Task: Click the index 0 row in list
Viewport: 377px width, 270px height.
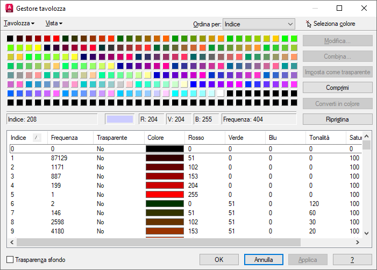Action: [x=186, y=149]
